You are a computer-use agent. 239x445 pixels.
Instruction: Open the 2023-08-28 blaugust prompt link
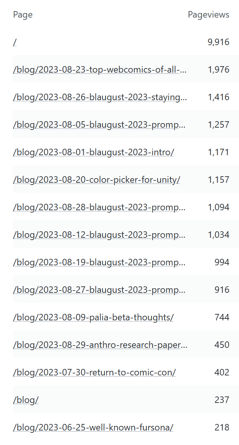click(99, 207)
